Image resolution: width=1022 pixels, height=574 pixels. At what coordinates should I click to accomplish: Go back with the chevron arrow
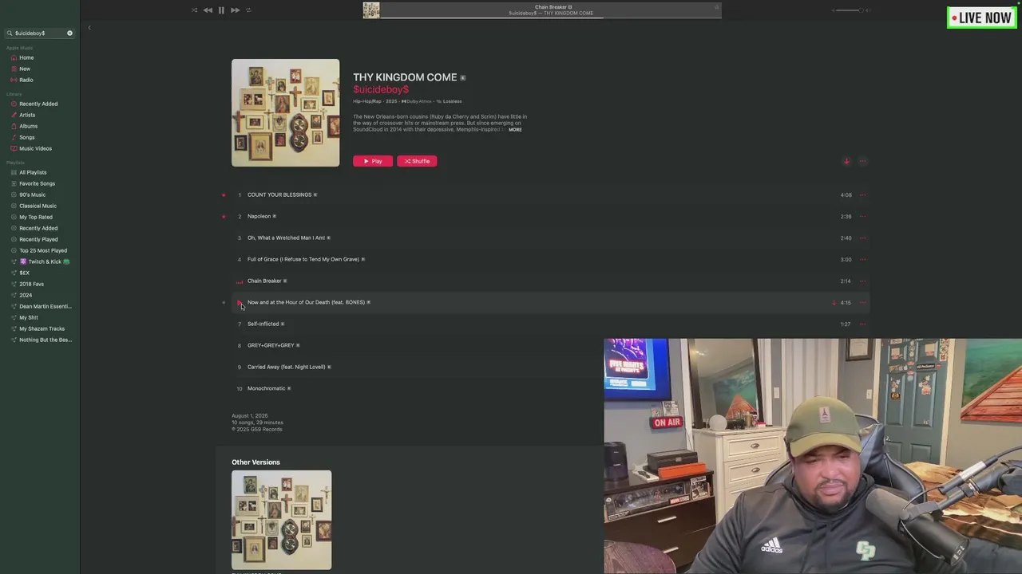pos(89,28)
